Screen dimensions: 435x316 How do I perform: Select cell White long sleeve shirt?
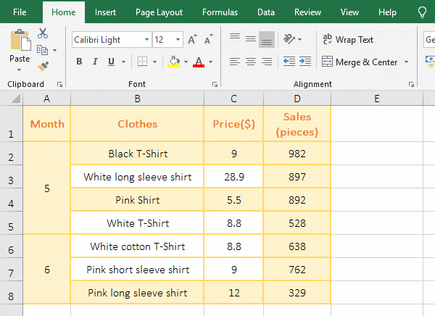[137, 177]
